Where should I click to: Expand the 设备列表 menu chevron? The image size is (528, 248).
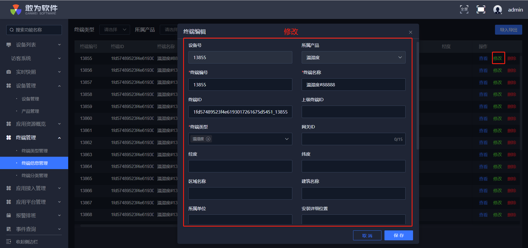(x=59, y=45)
